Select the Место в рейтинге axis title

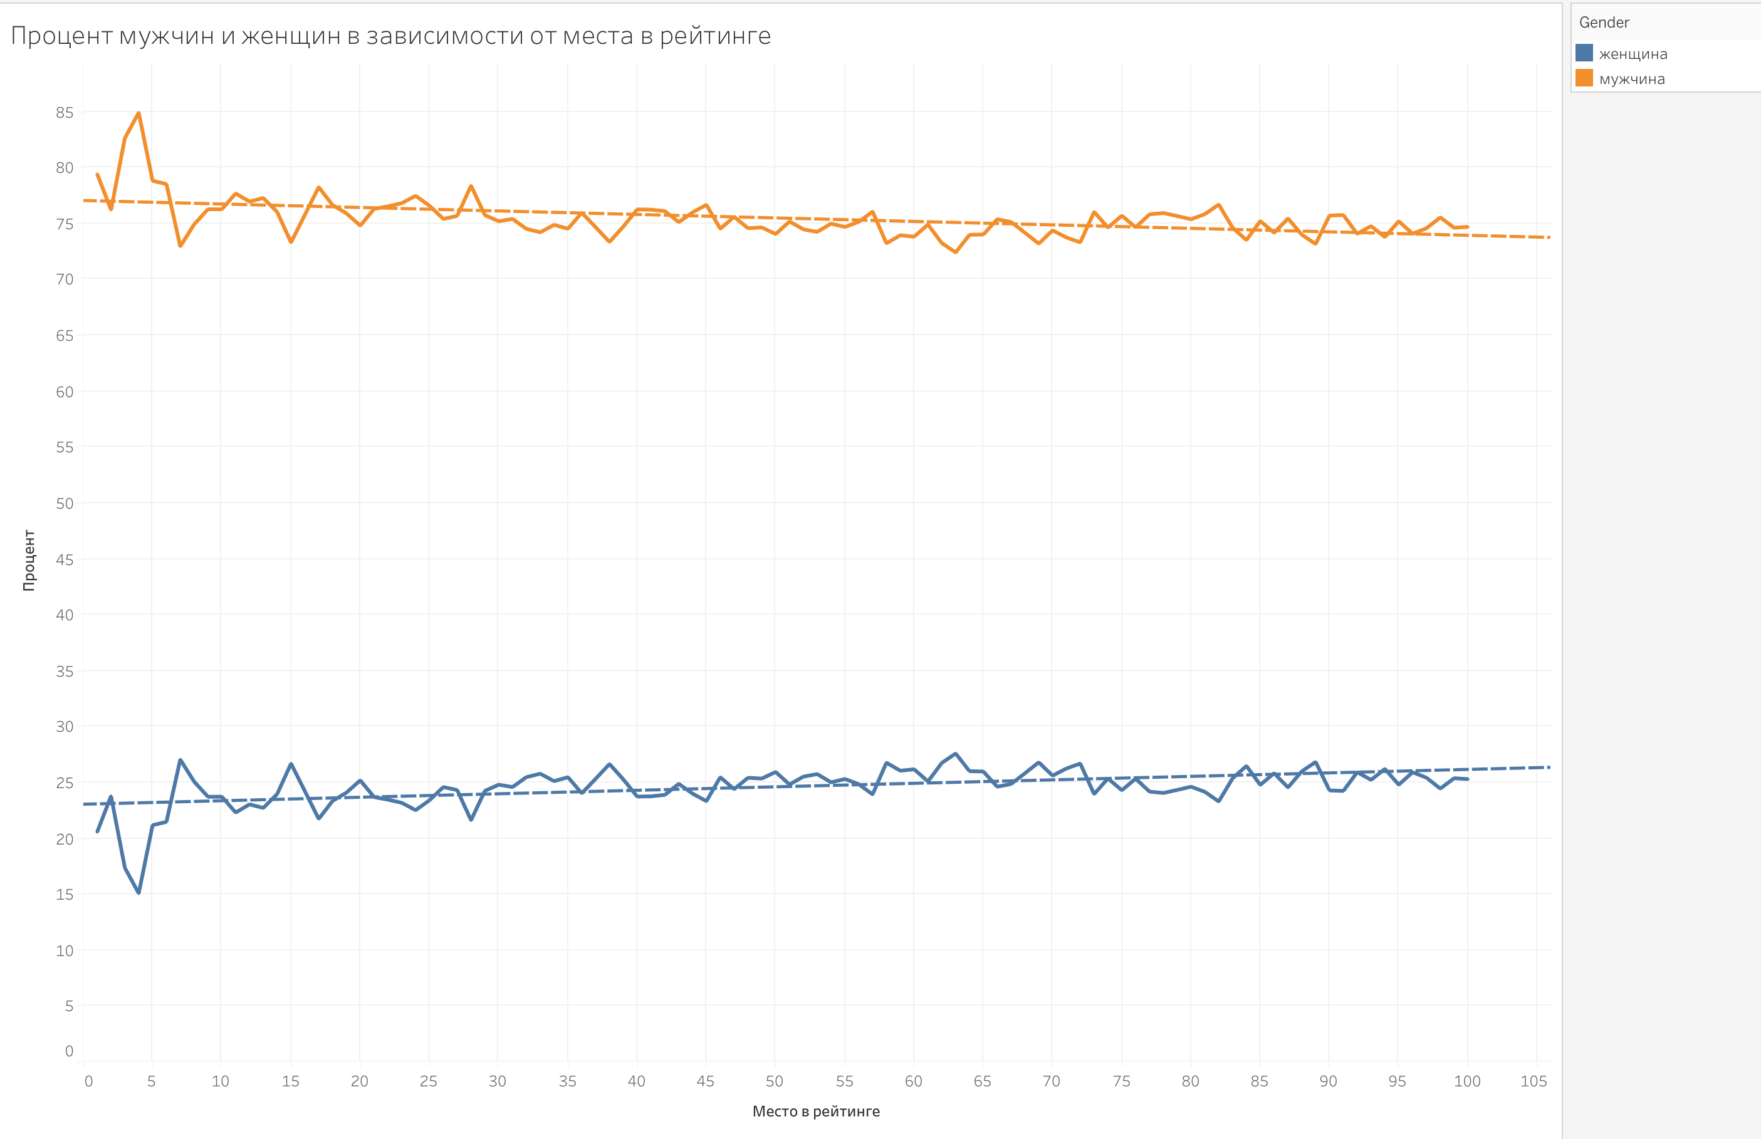point(816,1111)
